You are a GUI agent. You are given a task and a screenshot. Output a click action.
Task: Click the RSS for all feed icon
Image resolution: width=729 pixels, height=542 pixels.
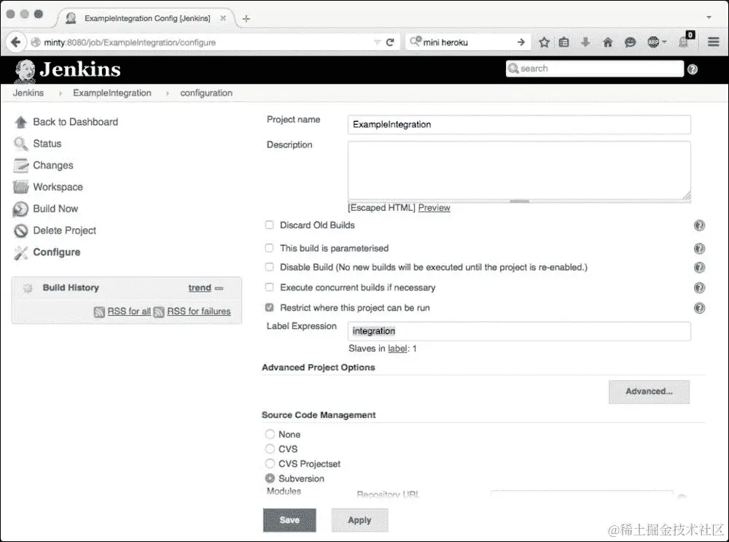click(99, 311)
